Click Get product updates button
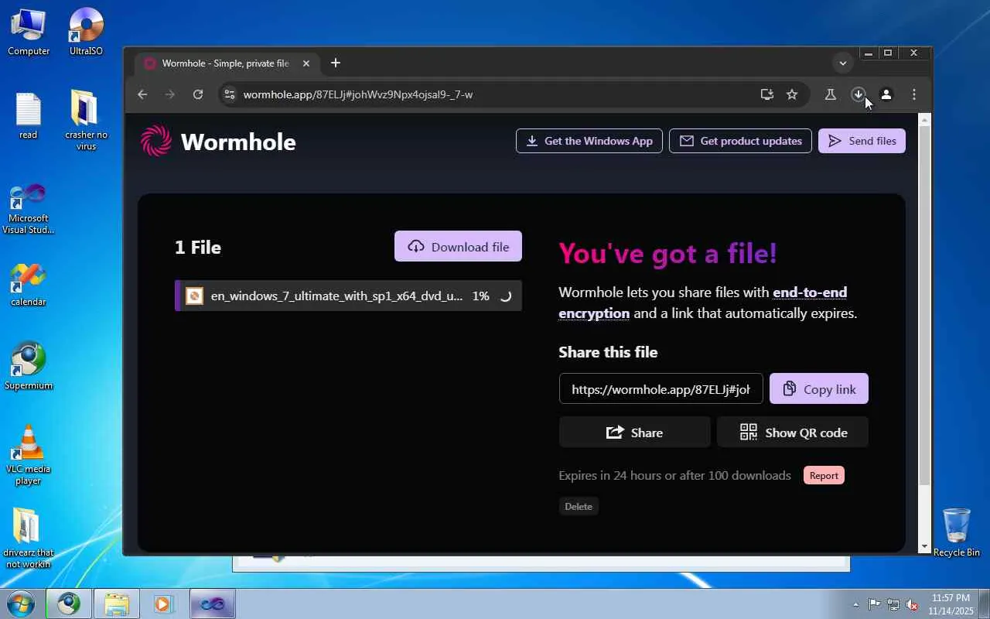This screenshot has height=619, width=990. (x=740, y=141)
